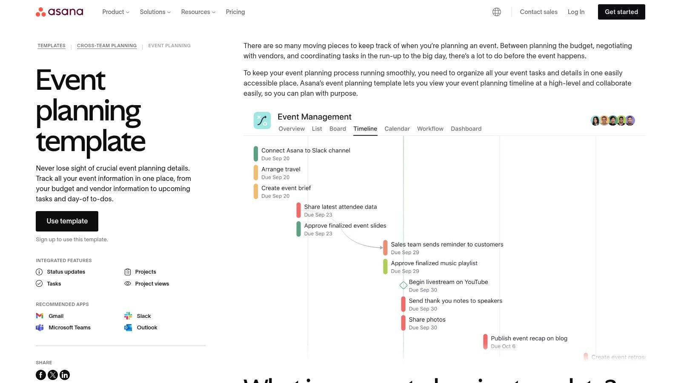Click the Project views eye icon

[x=127, y=283]
